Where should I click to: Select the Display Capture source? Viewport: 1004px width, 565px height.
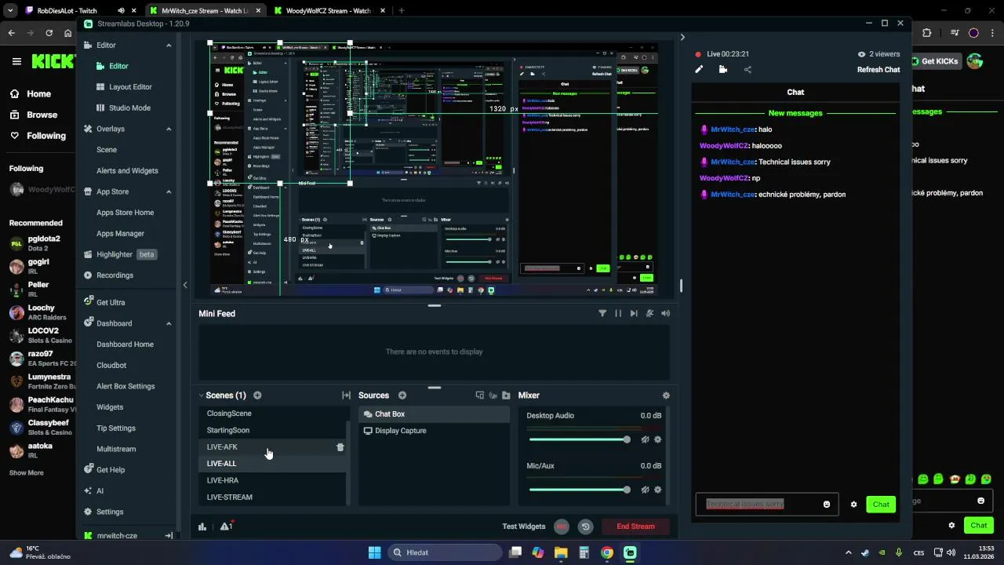tap(434, 431)
